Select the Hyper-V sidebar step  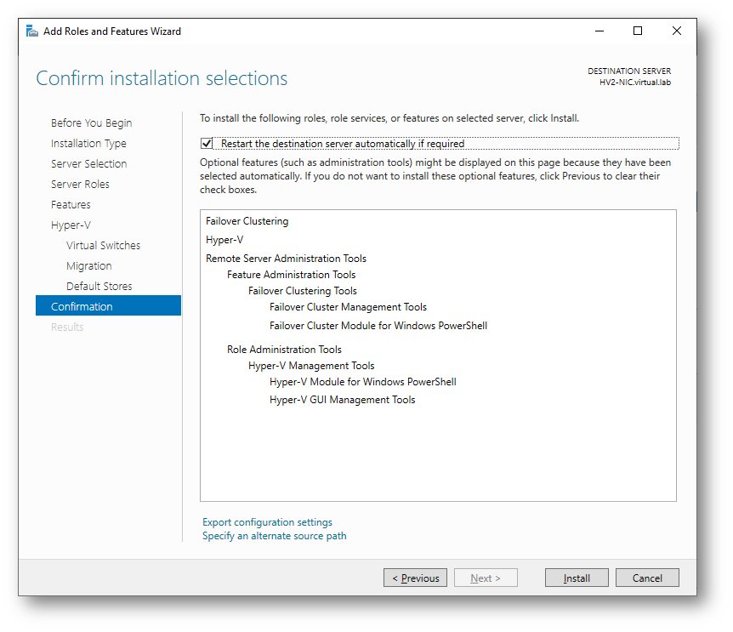pos(71,225)
